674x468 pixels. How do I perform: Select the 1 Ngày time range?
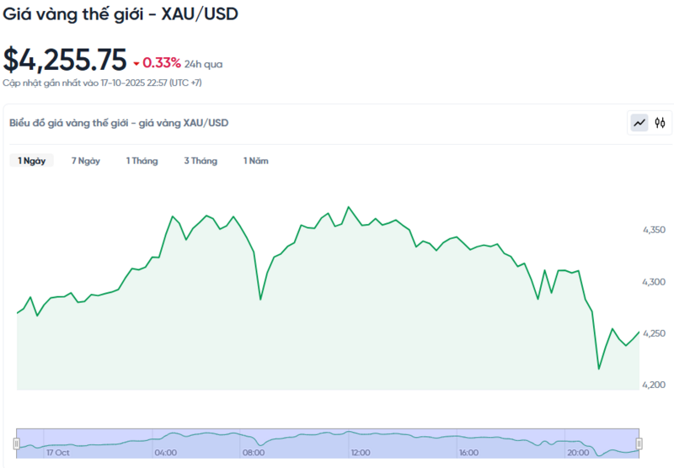[32, 161]
